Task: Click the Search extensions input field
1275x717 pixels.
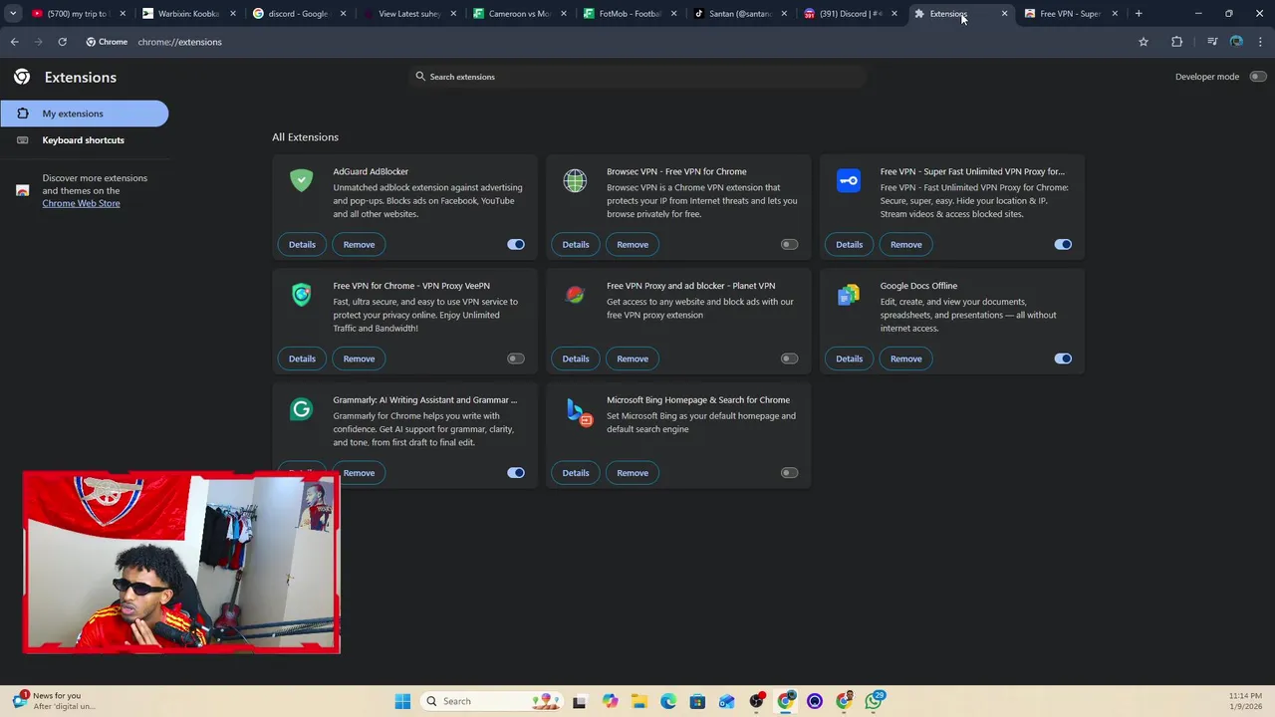Action: coord(637,77)
